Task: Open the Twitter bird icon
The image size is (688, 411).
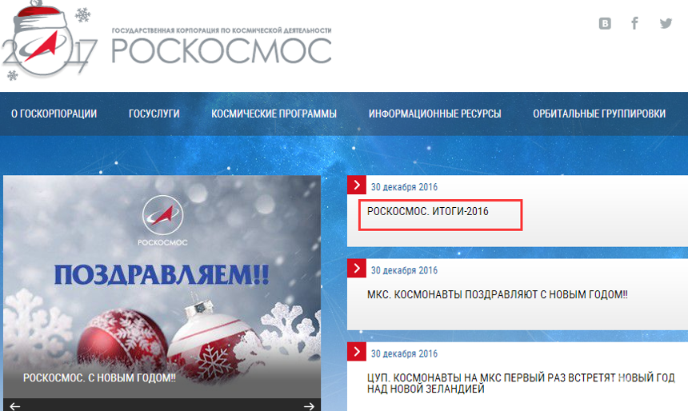Action: point(666,23)
